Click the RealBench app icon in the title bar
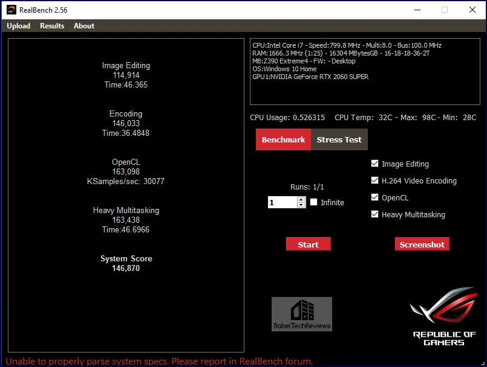The width and height of the screenshot is (487, 367). [11, 10]
